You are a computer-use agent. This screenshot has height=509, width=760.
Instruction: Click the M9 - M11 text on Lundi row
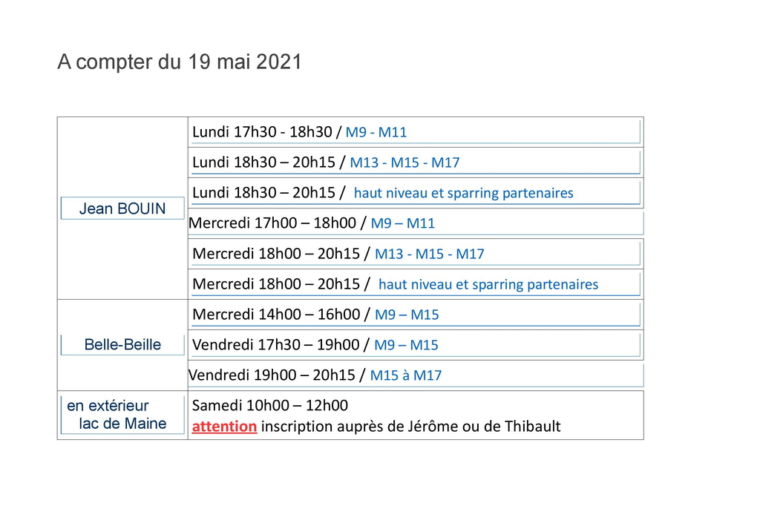376,133
